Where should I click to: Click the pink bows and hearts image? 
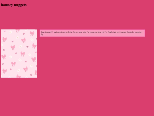click(x=19, y=53)
